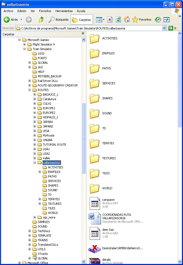Expand the BADAJOZ_1 folder in tree
183x265 pixels.
35,94
